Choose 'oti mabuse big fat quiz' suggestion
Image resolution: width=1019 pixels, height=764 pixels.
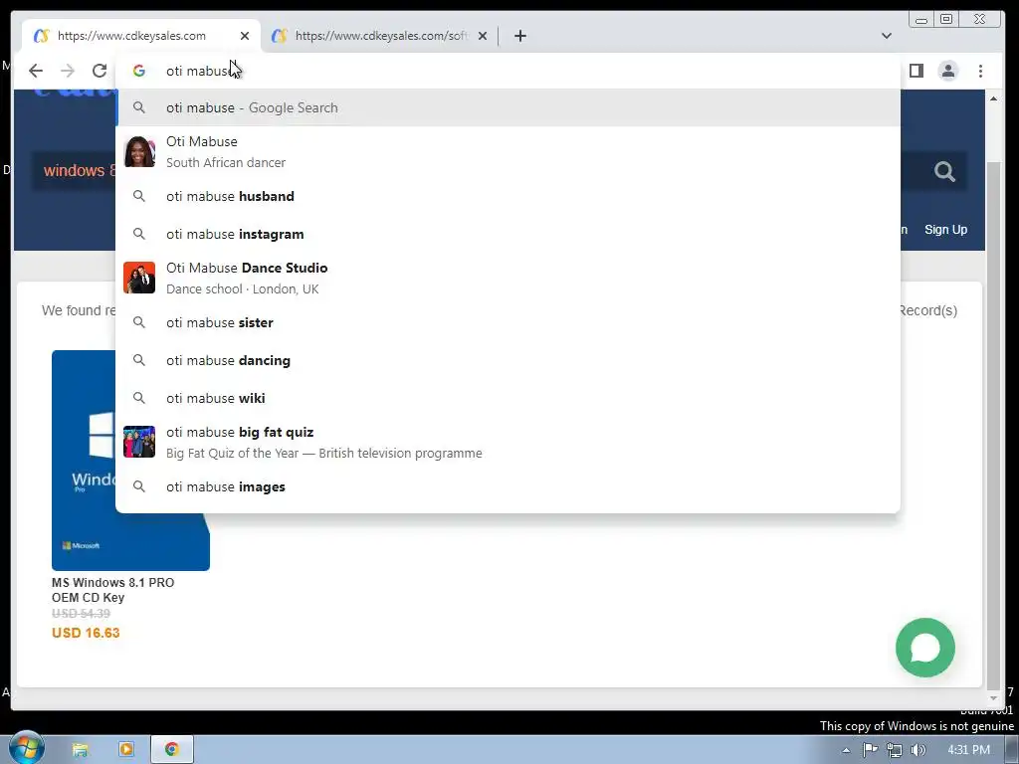tap(509, 443)
